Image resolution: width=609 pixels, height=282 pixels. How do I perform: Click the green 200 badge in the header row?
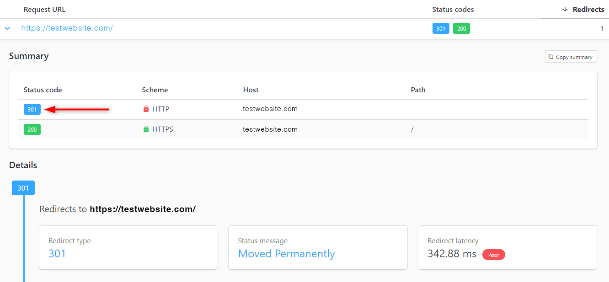tap(461, 28)
